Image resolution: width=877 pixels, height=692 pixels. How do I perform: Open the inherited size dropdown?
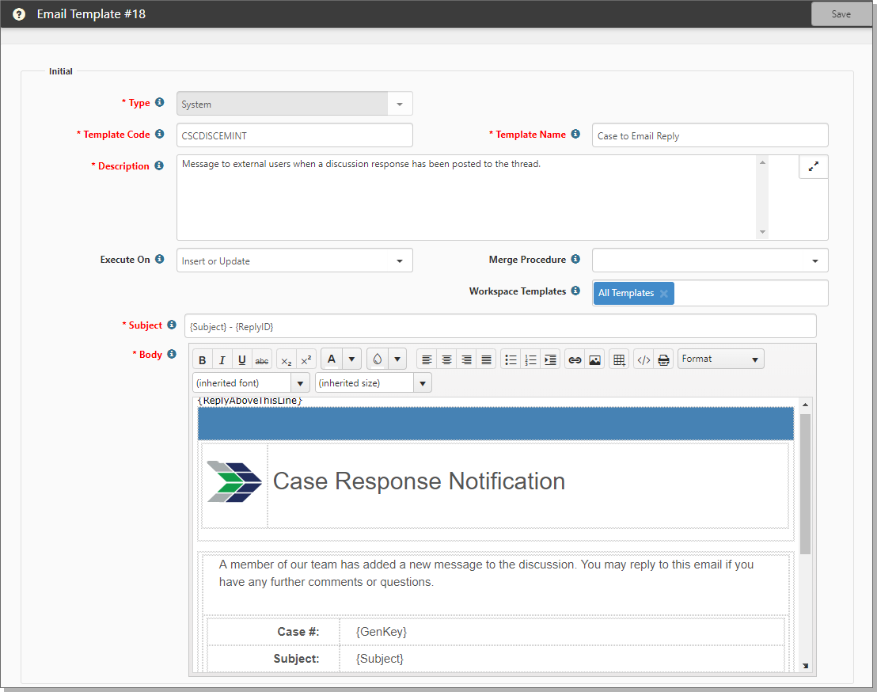[423, 383]
